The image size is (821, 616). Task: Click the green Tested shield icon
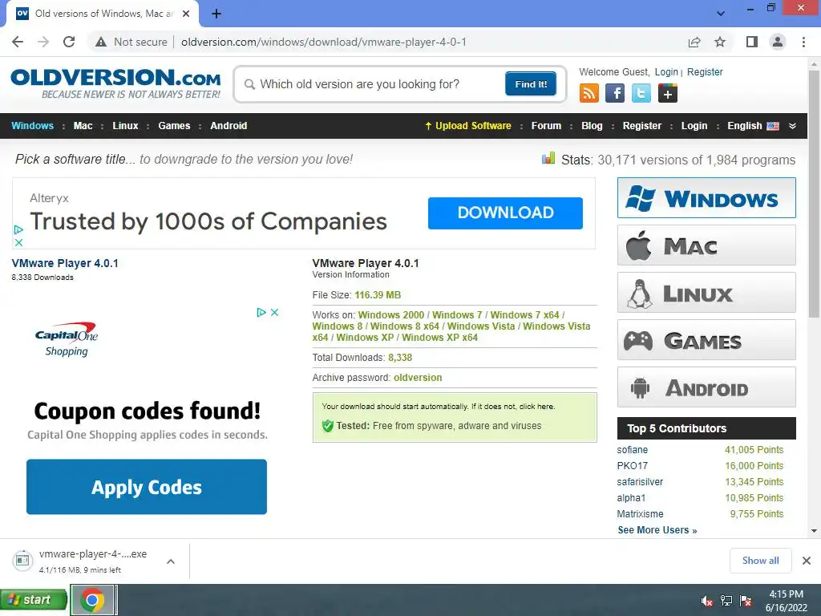[327, 426]
